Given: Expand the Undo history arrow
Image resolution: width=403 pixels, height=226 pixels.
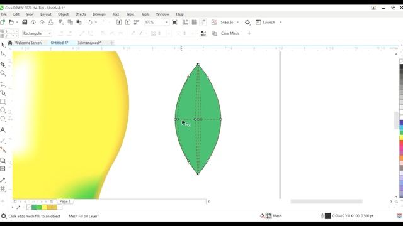Looking at the screenshot, I should point(96,23).
